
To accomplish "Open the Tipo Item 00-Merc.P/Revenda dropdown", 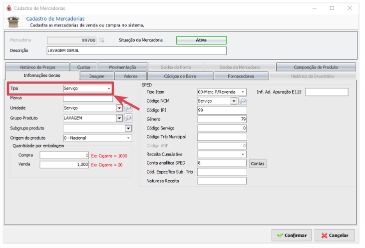I will pyautogui.click(x=222, y=92).
